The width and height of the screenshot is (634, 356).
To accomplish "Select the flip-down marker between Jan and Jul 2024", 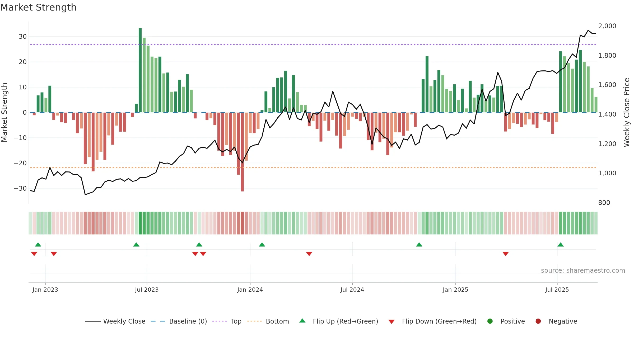I will pyautogui.click(x=309, y=254).
